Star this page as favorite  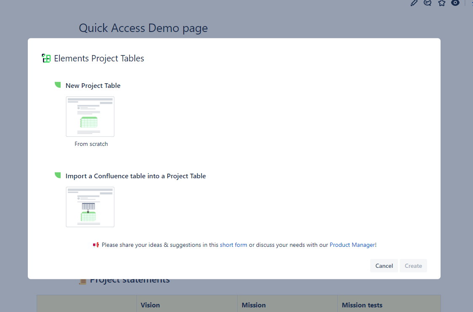click(441, 3)
